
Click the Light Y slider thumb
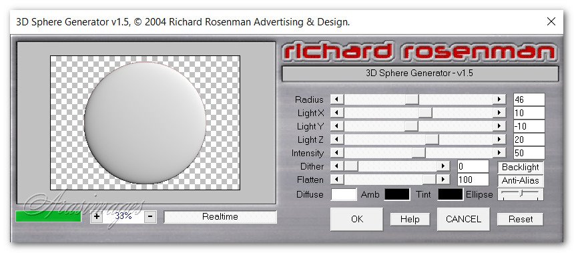click(411, 126)
